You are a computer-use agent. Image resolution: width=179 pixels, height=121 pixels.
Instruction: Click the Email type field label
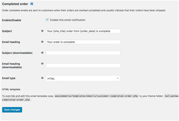9,78
